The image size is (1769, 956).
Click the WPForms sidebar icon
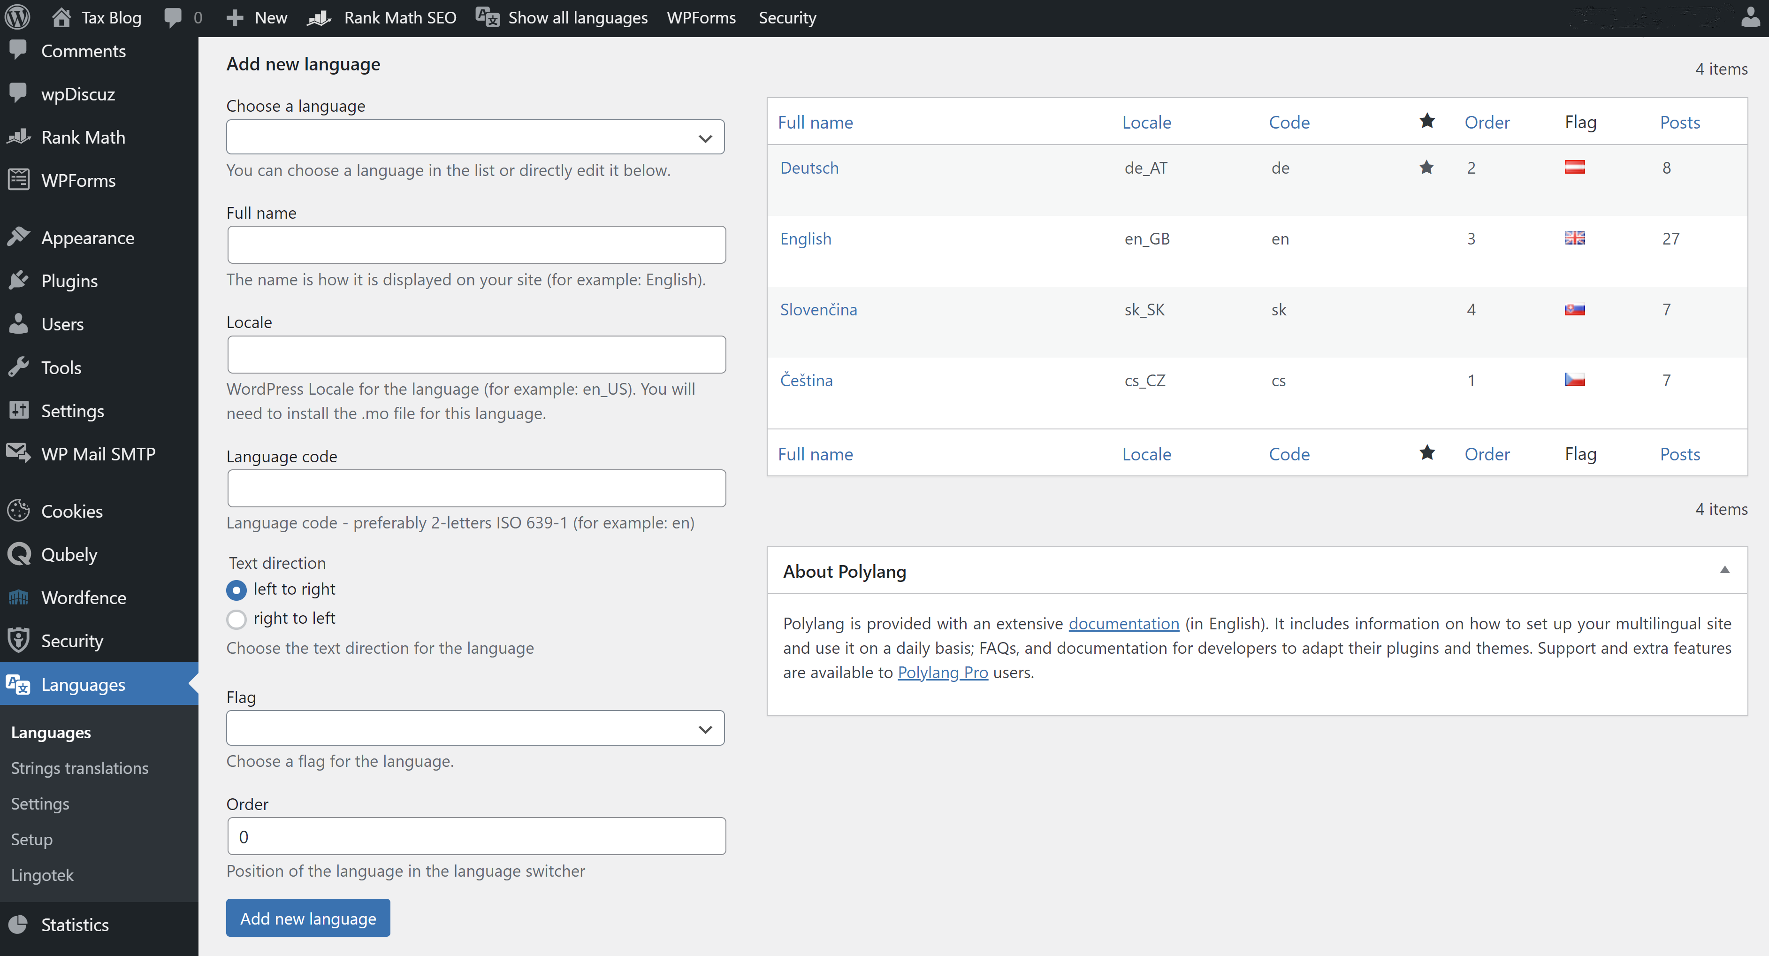tap(19, 179)
